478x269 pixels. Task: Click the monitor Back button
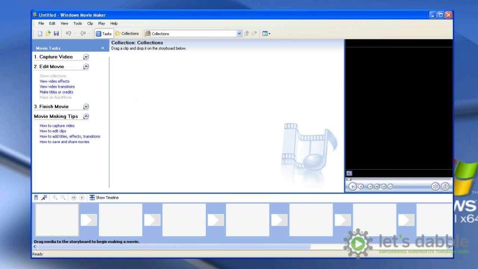click(x=370, y=186)
